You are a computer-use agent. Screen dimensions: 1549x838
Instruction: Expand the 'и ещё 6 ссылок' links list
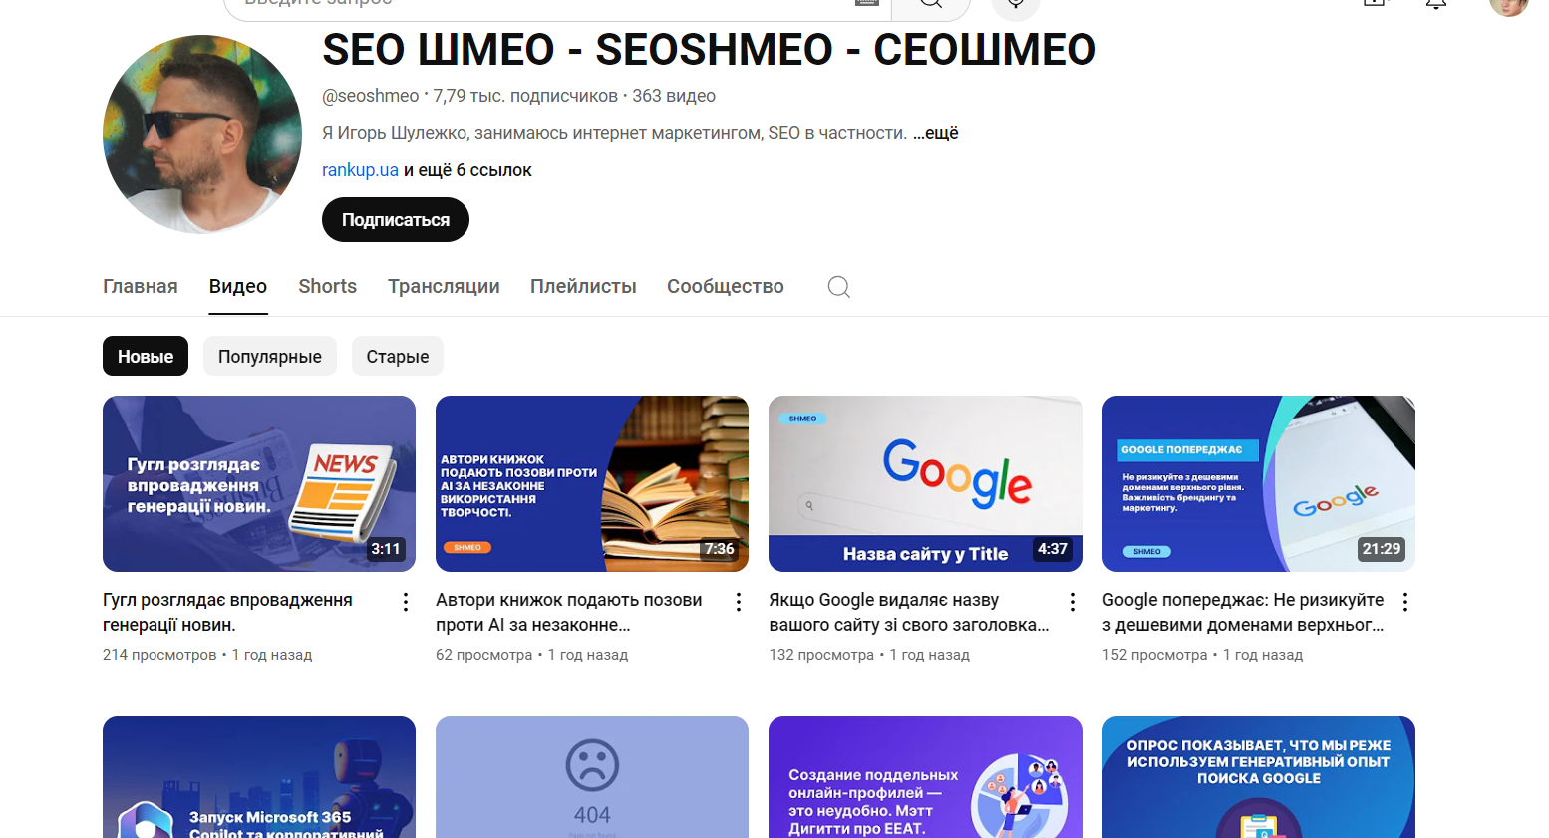pos(467,170)
